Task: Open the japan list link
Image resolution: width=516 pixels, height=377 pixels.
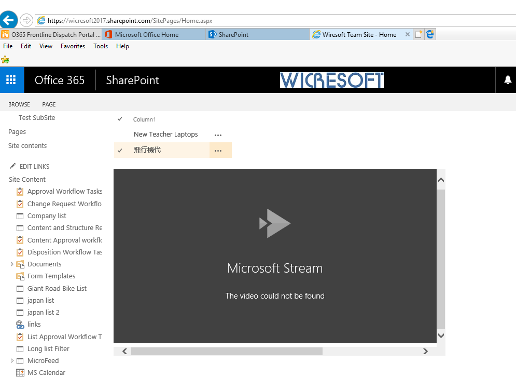Action: (40, 301)
